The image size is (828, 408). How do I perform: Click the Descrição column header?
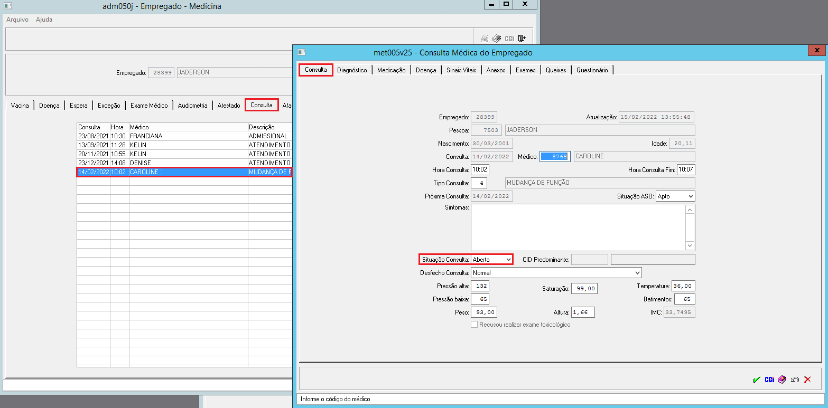270,127
